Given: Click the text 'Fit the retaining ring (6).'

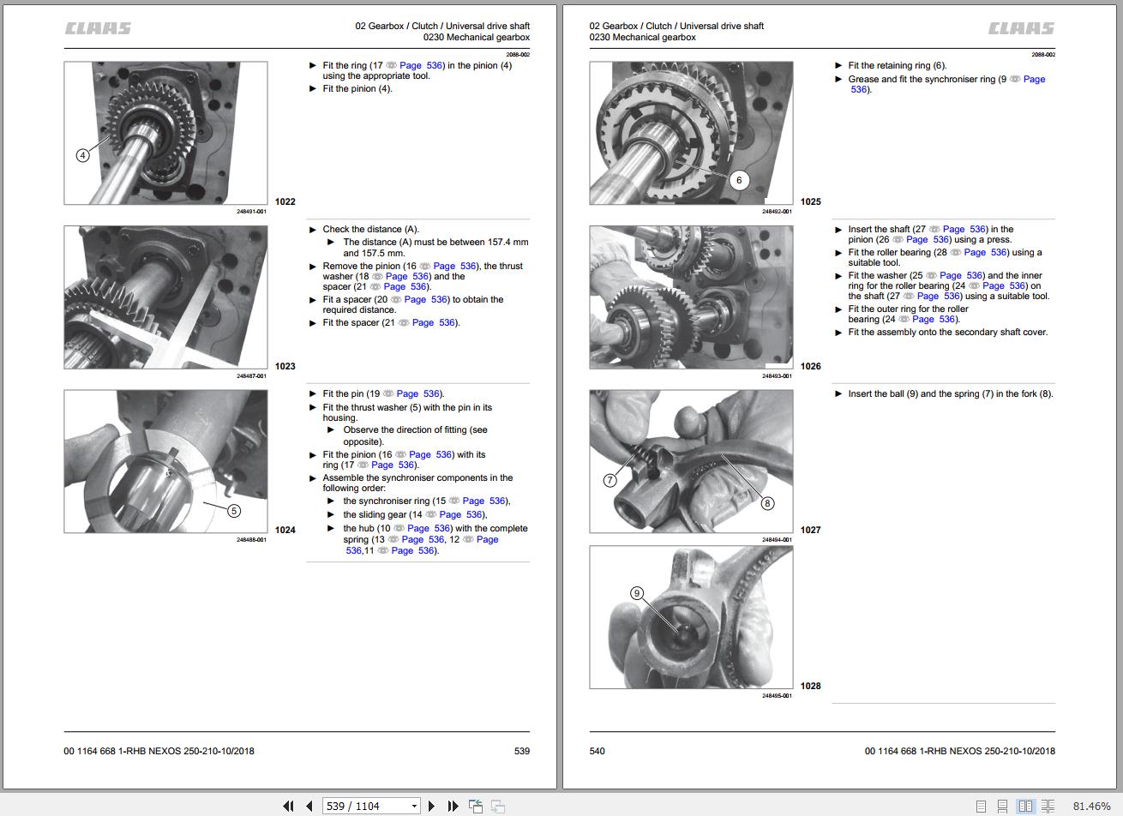Looking at the screenshot, I should [898, 65].
